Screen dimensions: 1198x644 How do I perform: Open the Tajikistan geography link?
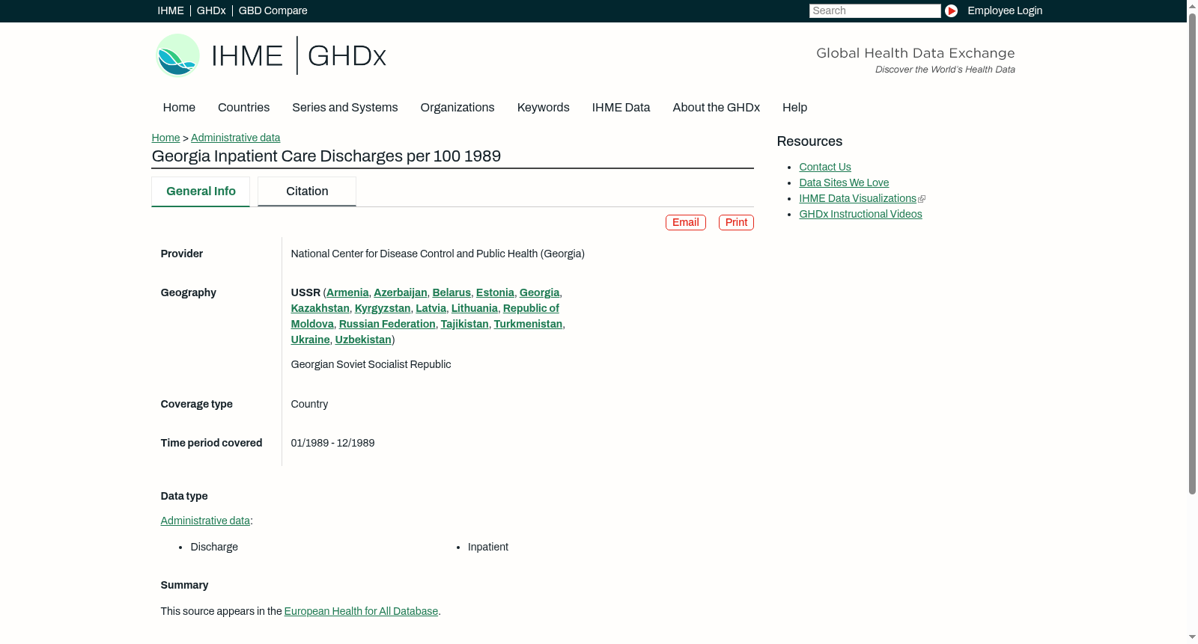pos(465,325)
